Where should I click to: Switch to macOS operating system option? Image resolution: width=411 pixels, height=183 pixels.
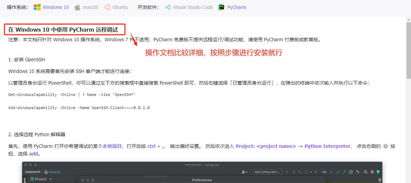(86, 7)
